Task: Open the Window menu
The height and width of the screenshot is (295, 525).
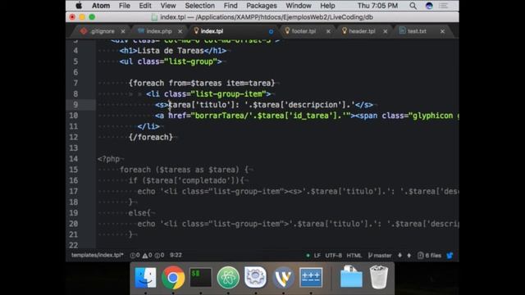Action: click(299, 6)
